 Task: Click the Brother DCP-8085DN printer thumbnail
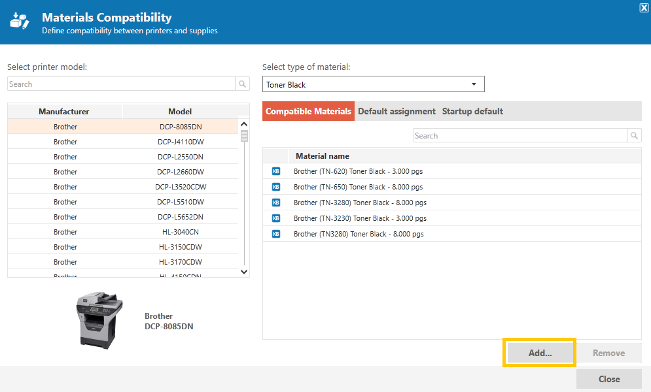(99, 320)
